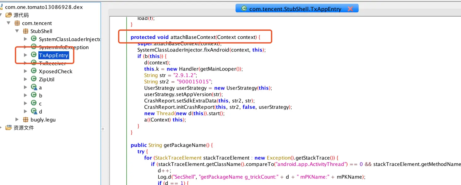The height and width of the screenshot is (185, 461).
Task: Click the "900015015" string literal
Action: point(194,82)
